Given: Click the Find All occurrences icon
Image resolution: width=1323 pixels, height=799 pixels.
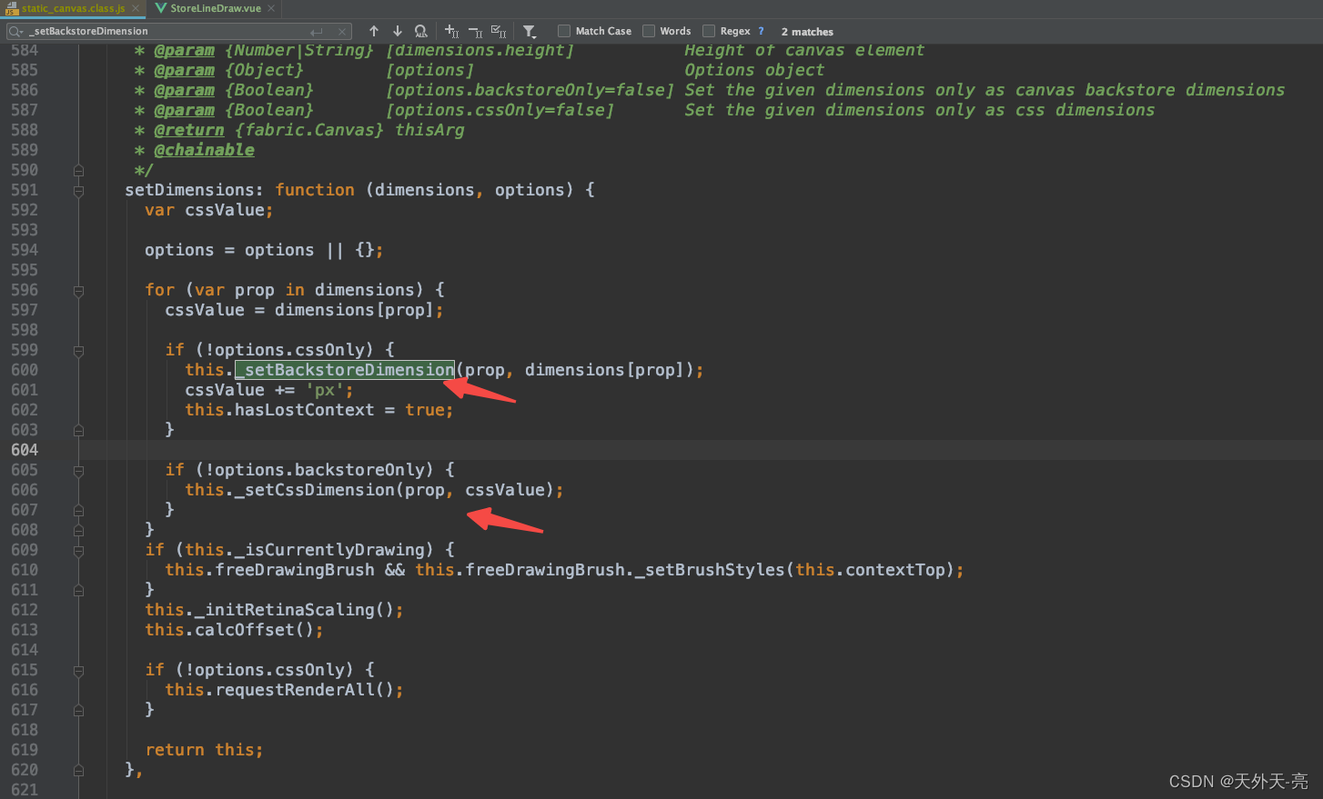Looking at the screenshot, I should (420, 31).
